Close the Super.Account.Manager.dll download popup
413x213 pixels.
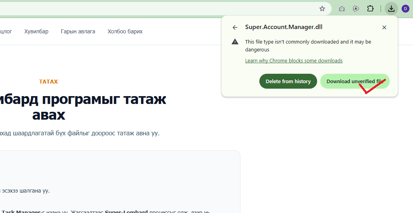tap(384, 27)
